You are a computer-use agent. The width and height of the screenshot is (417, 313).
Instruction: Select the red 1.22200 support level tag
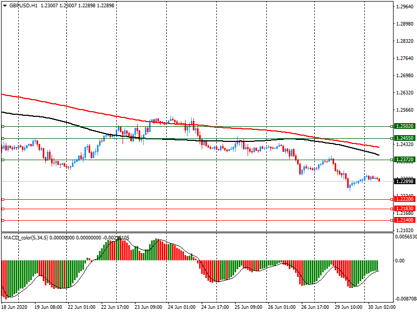[x=404, y=199]
